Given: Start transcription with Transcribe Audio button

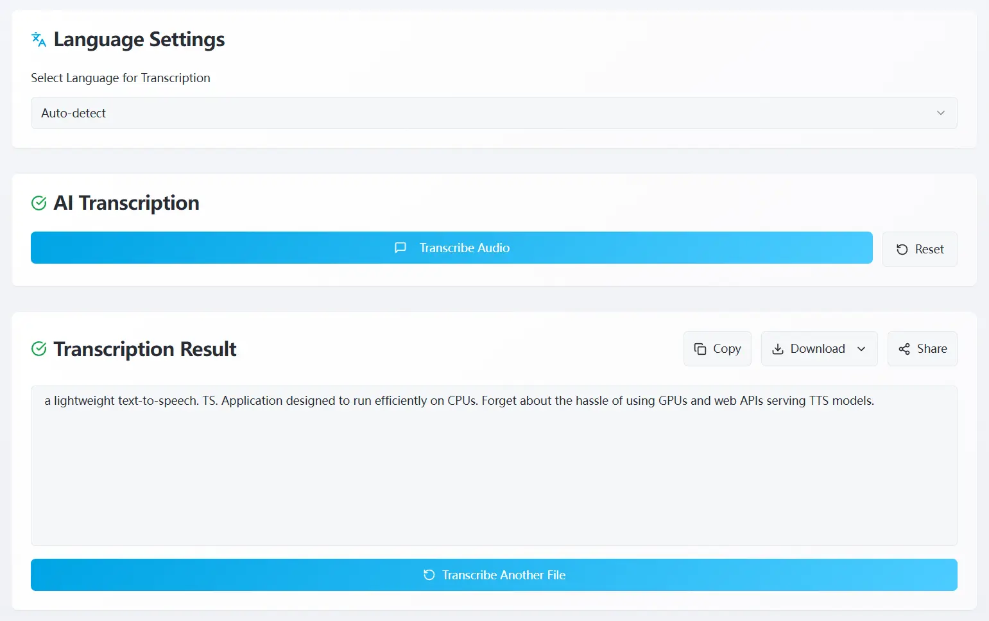Looking at the screenshot, I should (451, 248).
